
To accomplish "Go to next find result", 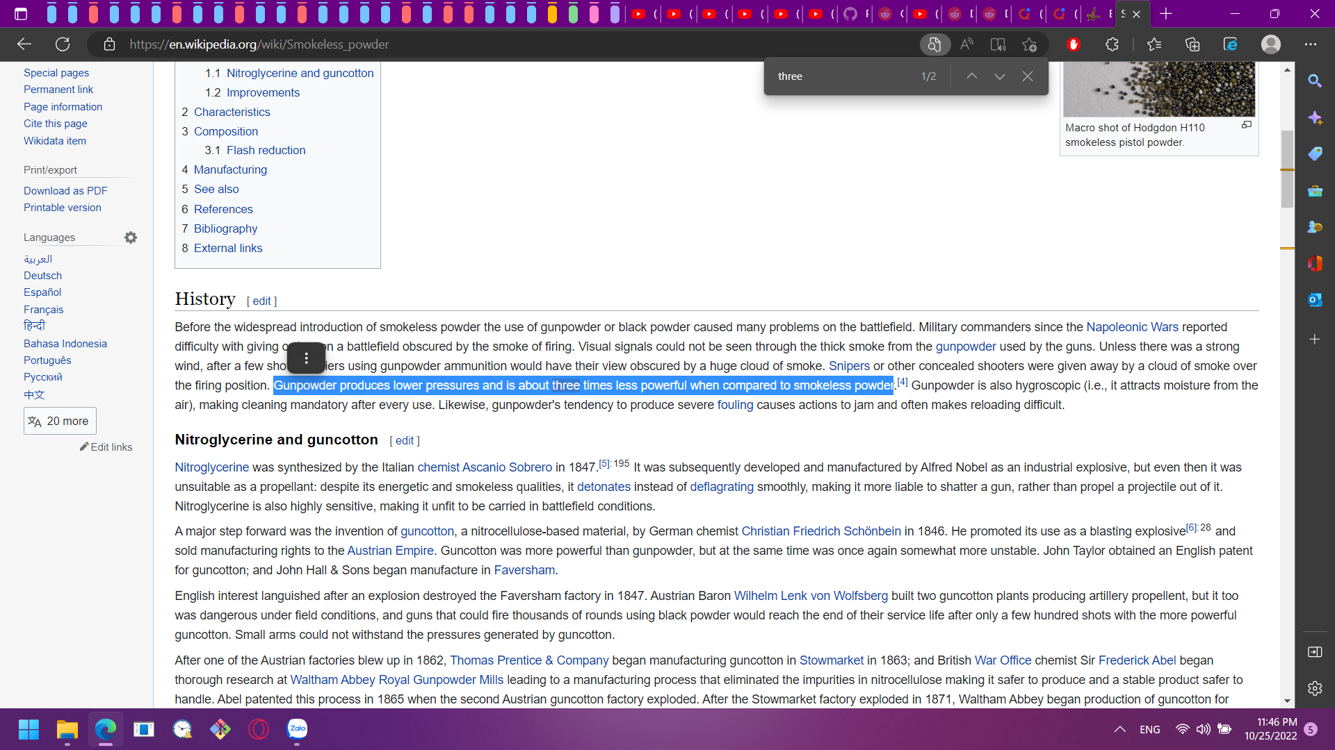I will coord(999,76).
